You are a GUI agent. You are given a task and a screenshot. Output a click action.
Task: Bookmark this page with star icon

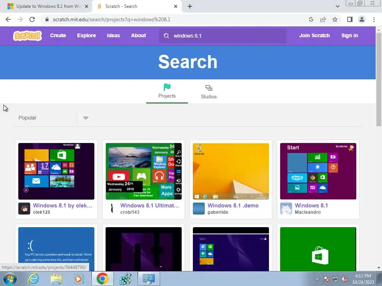(x=335, y=19)
